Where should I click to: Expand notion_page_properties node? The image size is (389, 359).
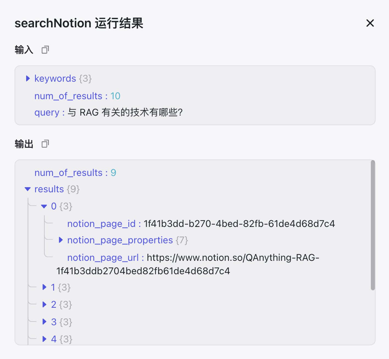[x=61, y=240]
